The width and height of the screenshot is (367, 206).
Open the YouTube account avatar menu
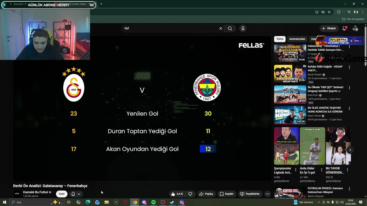coord(355,28)
